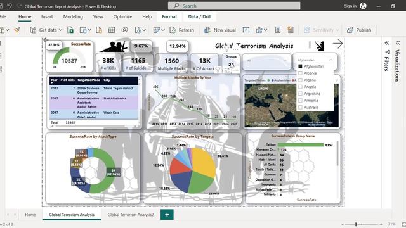
Task: Switch to the Insert ribbon tab
Action: (47, 17)
